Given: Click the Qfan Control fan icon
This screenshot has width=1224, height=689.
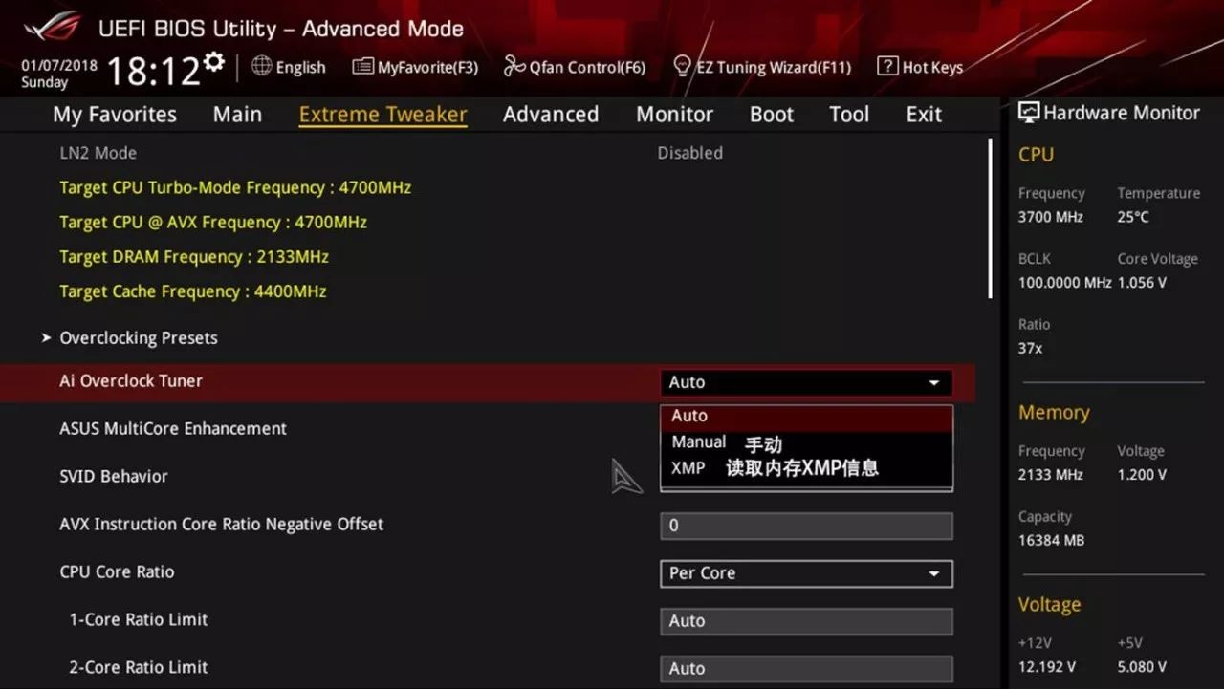Looking at the screenshot, I should pyautogui.click(x=514, y=67).
